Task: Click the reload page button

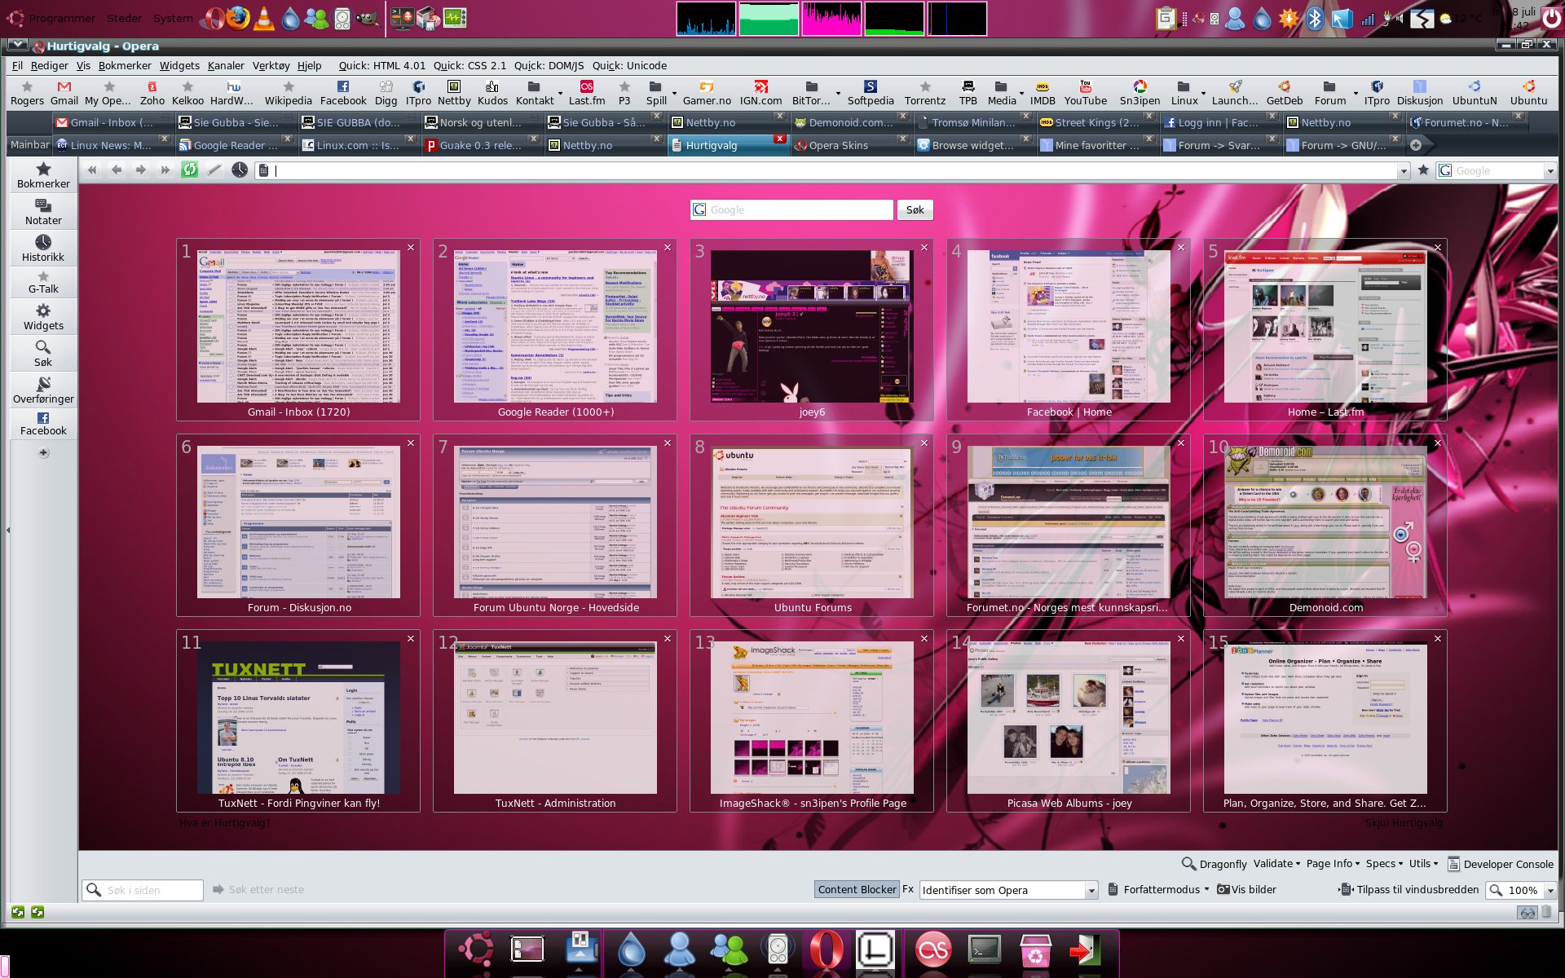Action: 189,170
